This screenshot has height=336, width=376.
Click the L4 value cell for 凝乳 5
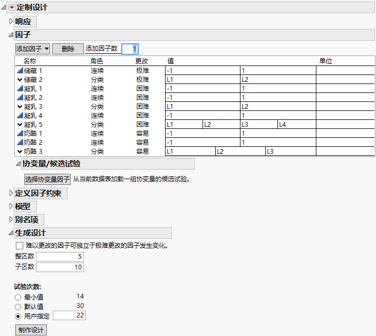click(x=297, y=124)
